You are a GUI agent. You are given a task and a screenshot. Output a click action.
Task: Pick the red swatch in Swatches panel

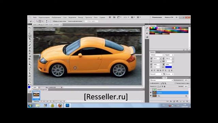click(x=150, y=28)
